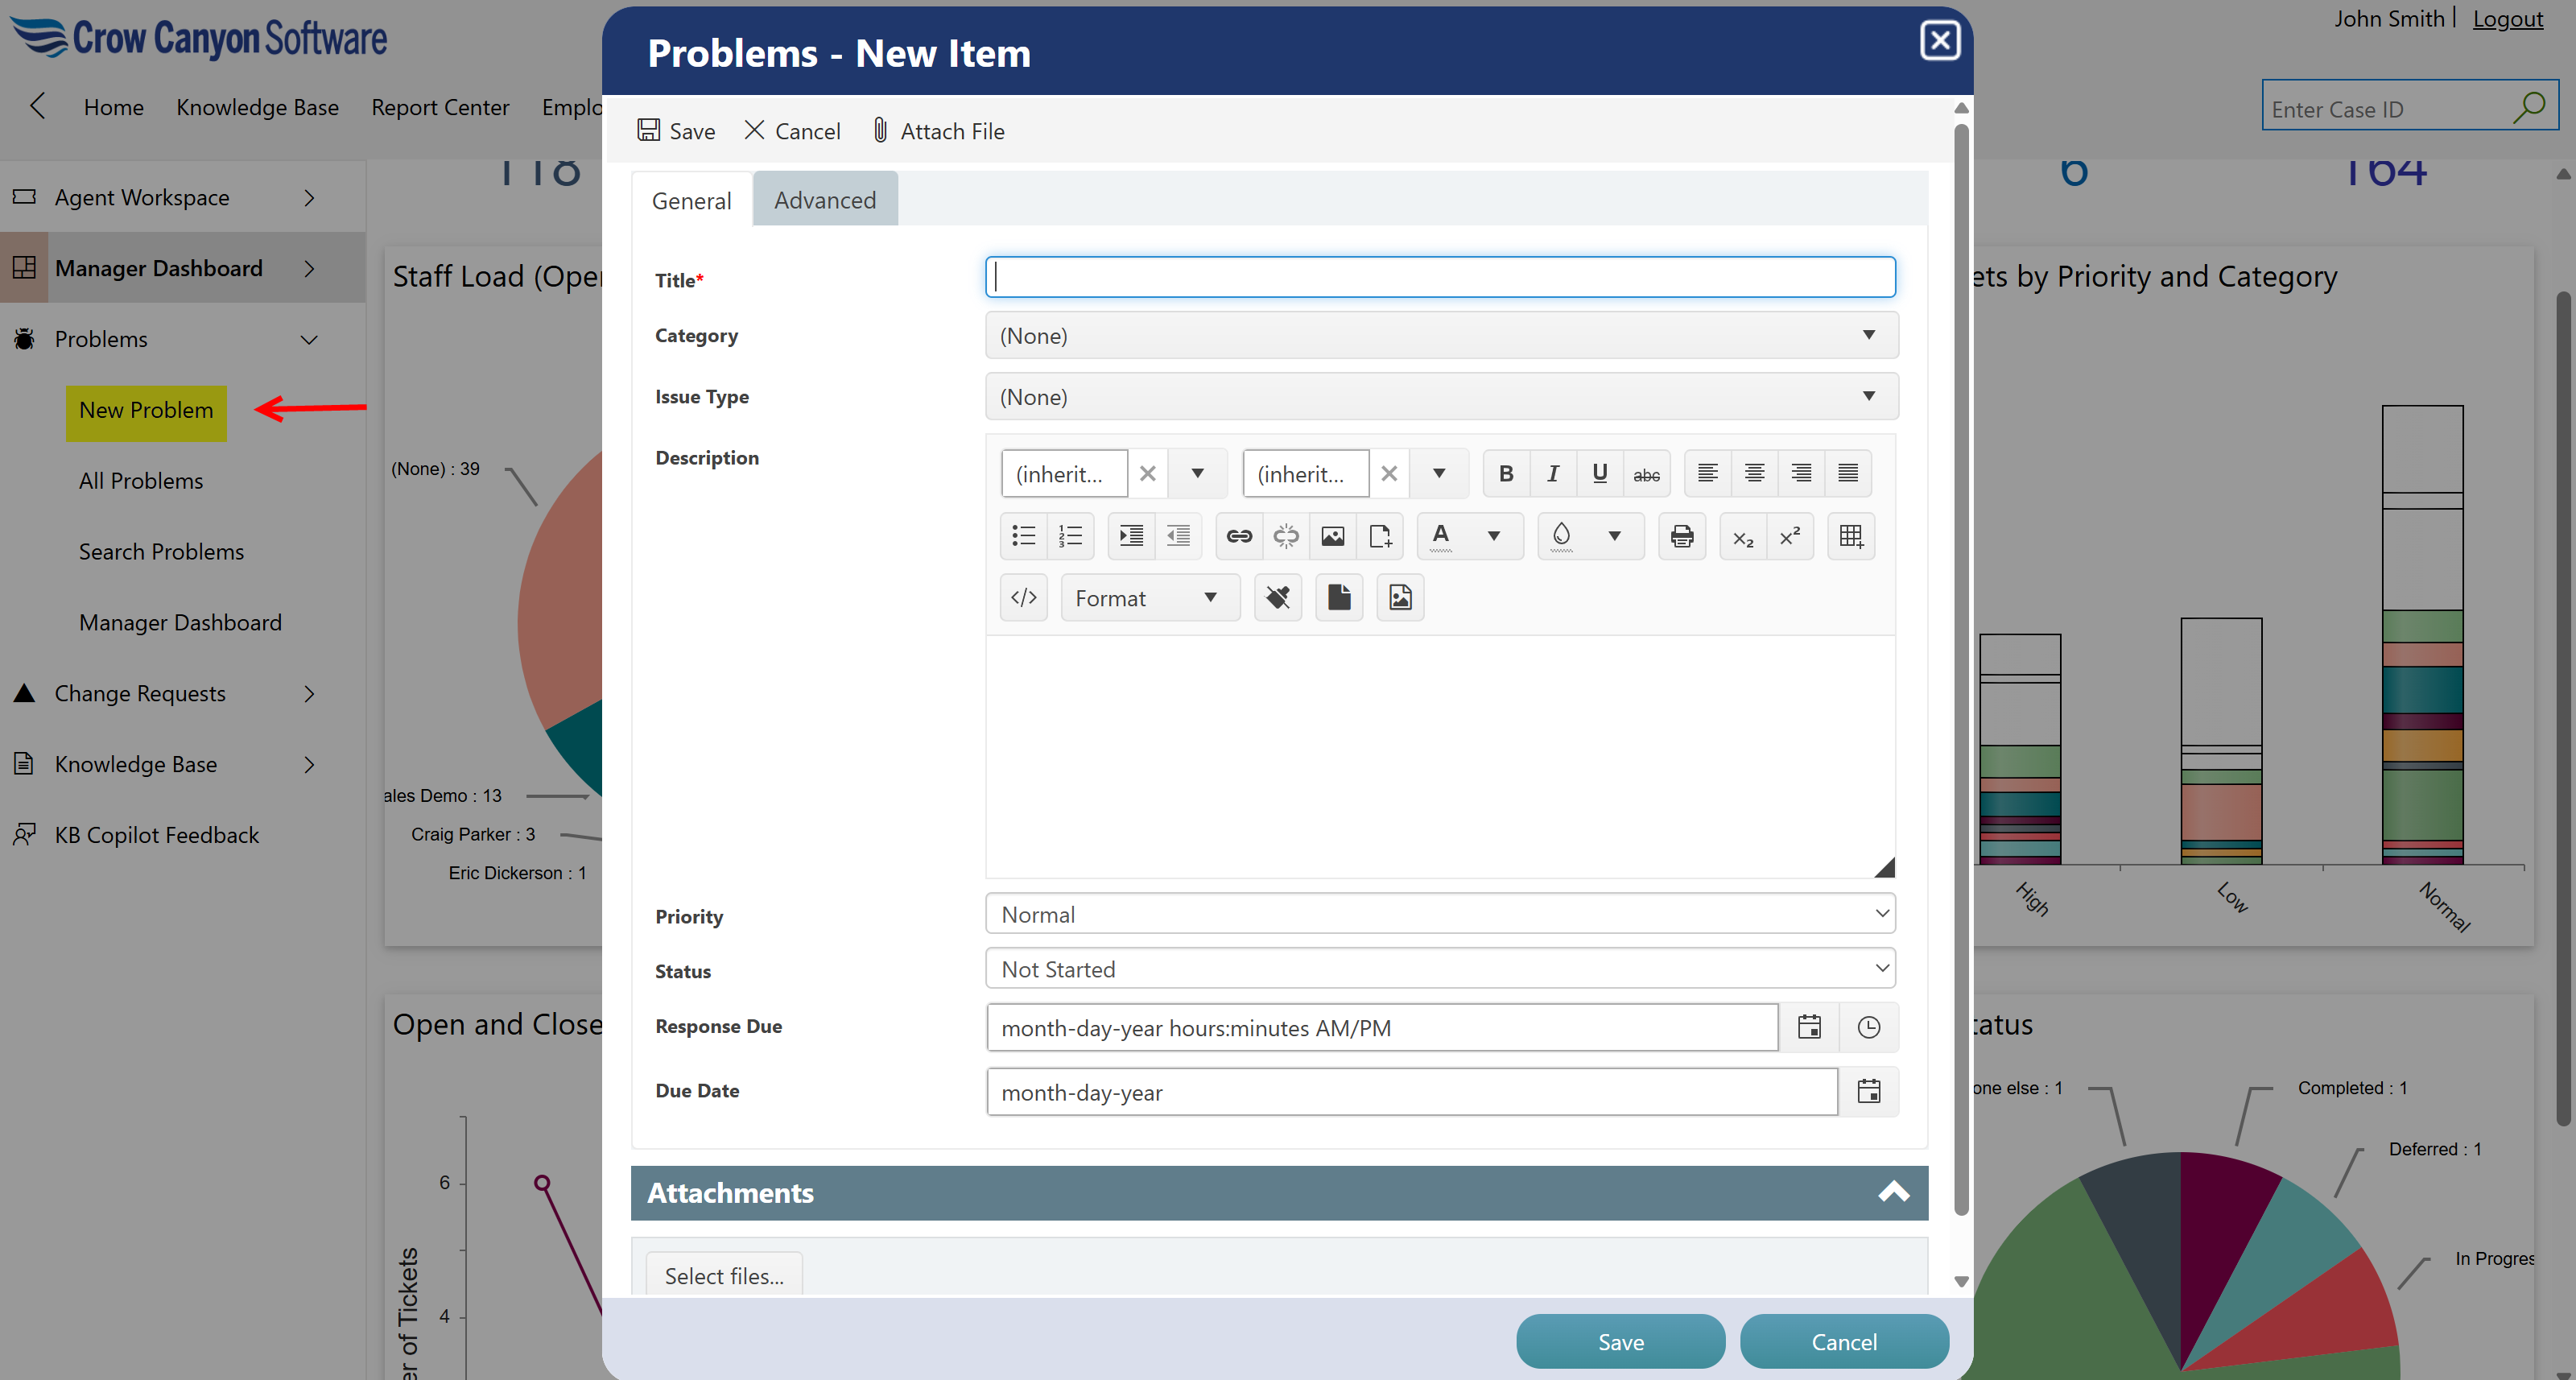Click the Select files button
2576x1380 pixels.
[724, 1275]
